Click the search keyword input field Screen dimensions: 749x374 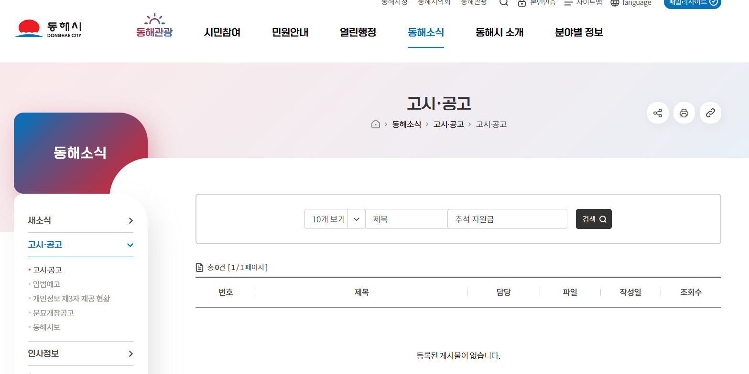507,219
